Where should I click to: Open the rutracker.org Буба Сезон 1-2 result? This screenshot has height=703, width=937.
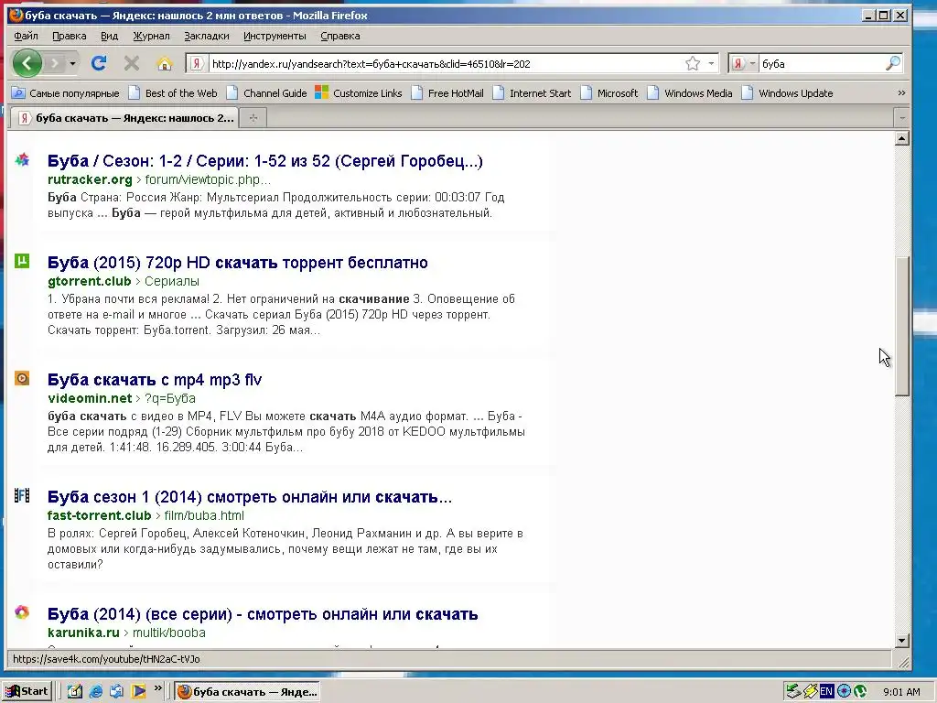coord(264,161)
